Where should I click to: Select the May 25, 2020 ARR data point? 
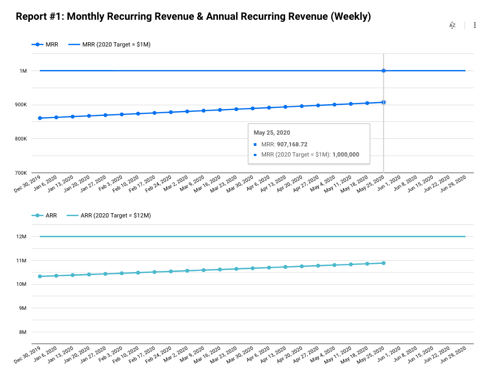[x=384, y=263]
